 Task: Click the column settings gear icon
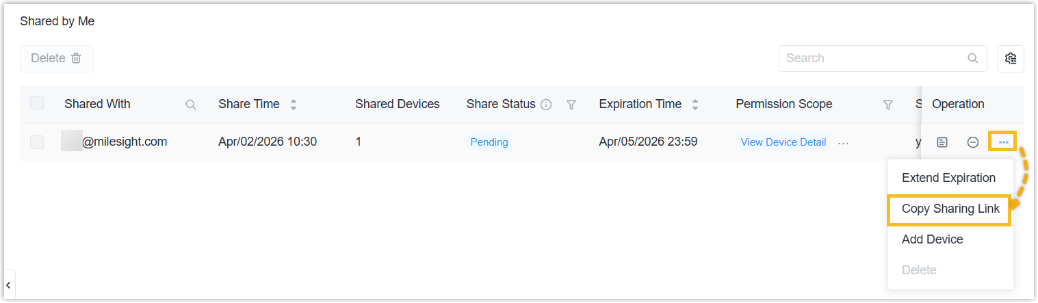(x=1011, y=59)
